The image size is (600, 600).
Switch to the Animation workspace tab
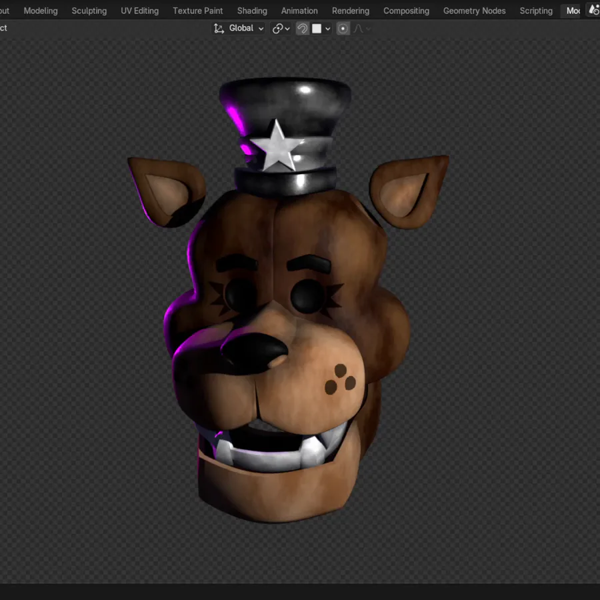pyautogui.click(x=299, y=11)
